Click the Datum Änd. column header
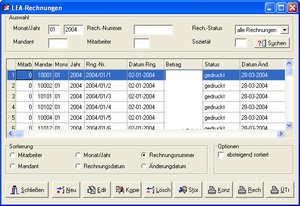 263,64
